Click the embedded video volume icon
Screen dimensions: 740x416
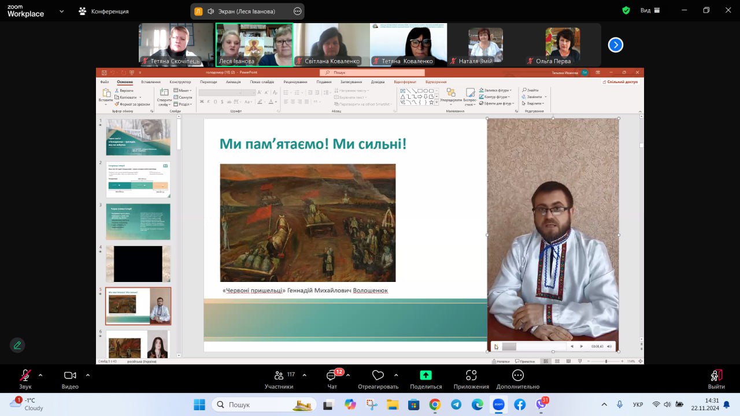(x=609, y=346)
